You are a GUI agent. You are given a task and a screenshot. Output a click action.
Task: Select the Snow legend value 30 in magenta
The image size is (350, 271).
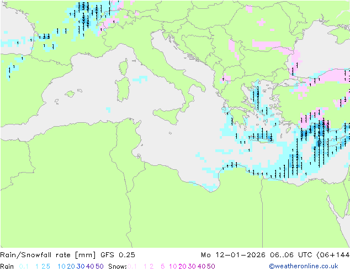pyautogui.click(x=192, y=267)
